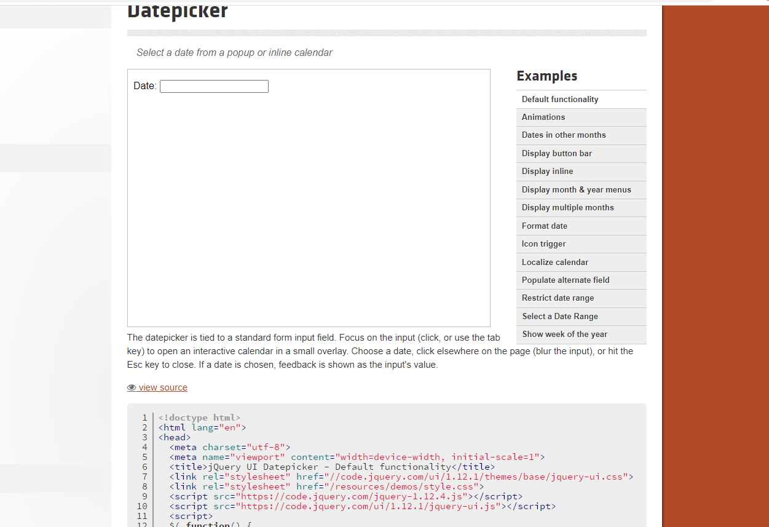Viewport: 769px width, 527px height.
Task: Click the jquery-ui.css stylesheet code line
Action: (401, 477)
